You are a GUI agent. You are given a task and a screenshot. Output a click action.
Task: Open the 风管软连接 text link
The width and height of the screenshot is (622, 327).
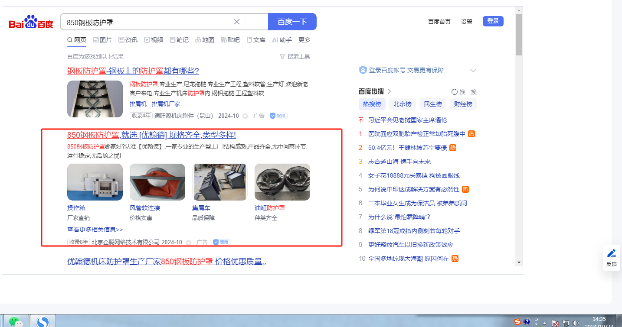click(x=145, y=208)
